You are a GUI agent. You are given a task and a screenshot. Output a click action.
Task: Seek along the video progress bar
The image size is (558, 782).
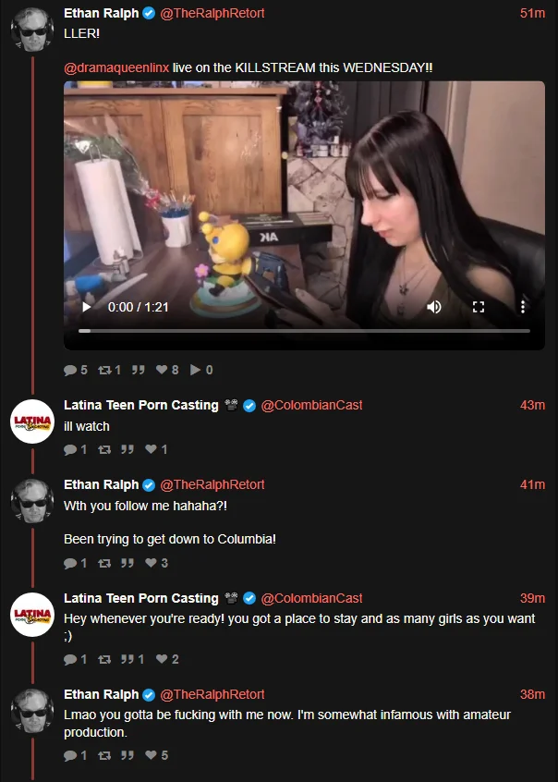point(304,331)
